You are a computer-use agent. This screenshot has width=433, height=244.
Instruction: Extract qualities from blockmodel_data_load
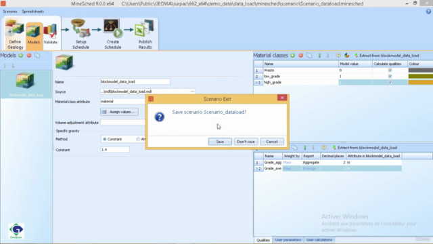pos(365,148)
